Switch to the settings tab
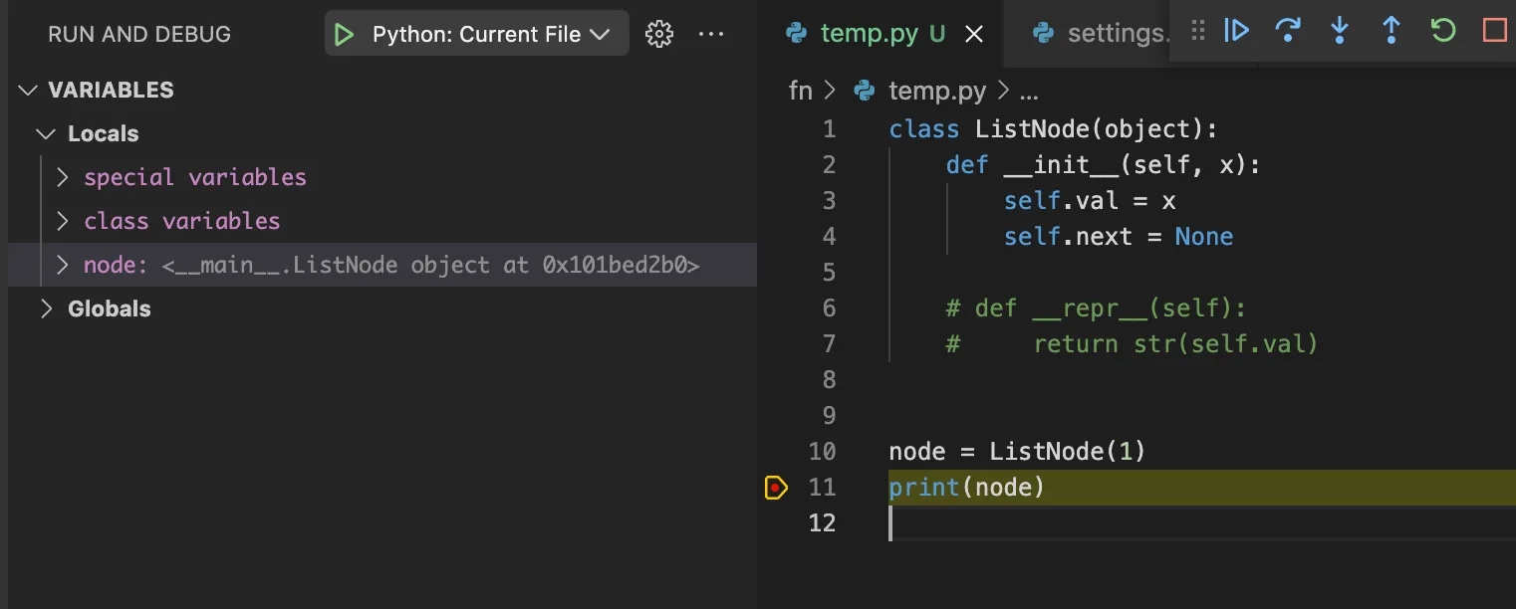 [x=1106, y=34]
